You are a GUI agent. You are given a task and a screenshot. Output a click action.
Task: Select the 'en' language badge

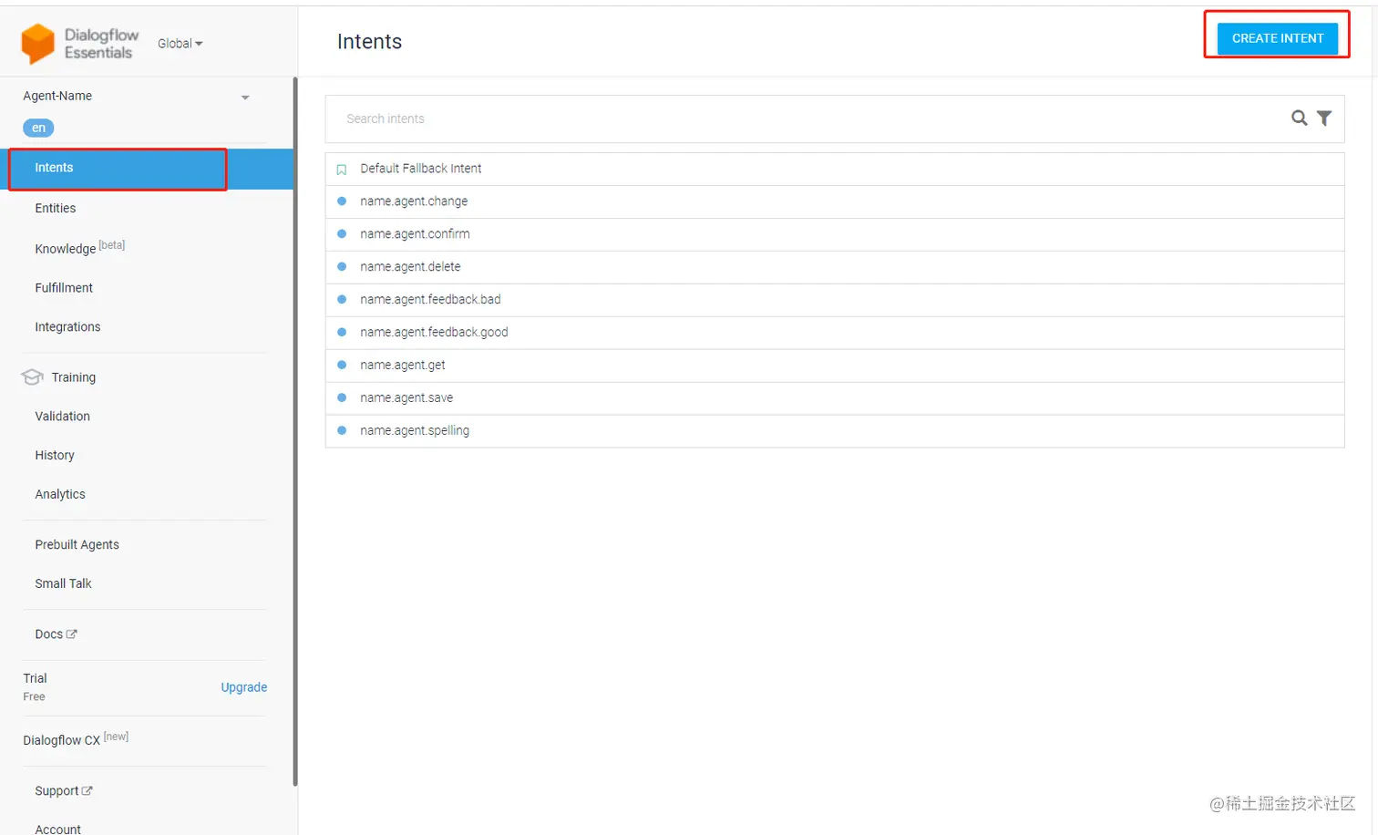38,128
